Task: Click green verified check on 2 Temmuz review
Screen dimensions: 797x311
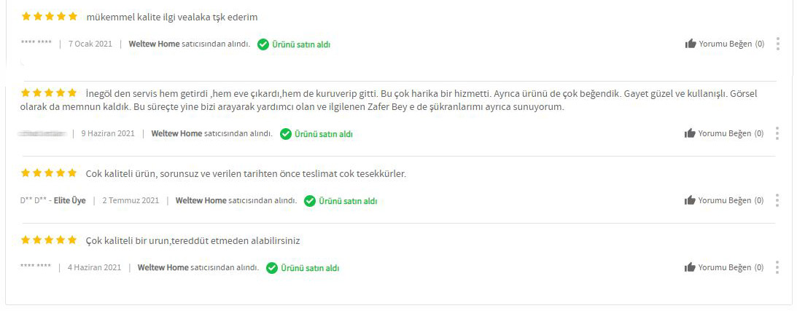Action: coord(310,201)
